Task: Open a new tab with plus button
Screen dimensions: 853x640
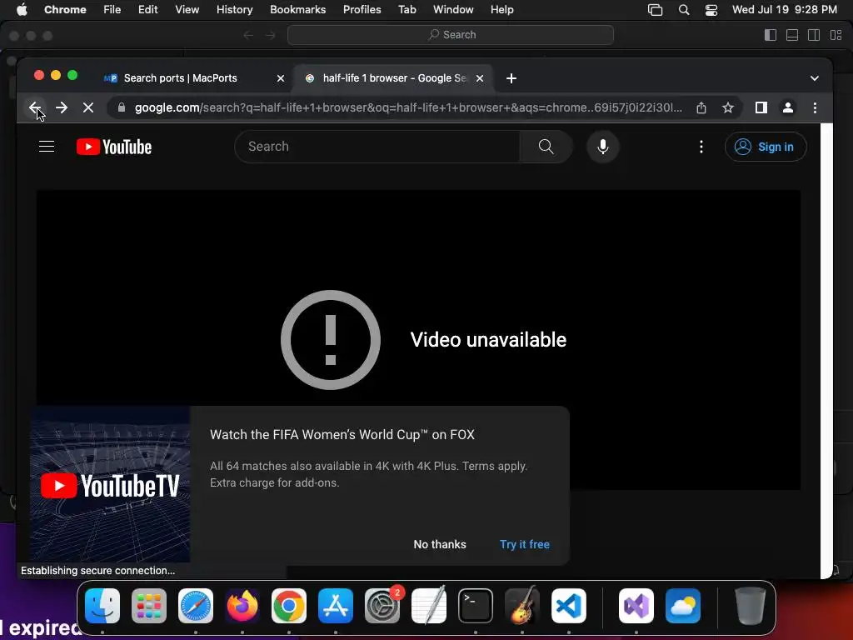Action: coord(511,78)
